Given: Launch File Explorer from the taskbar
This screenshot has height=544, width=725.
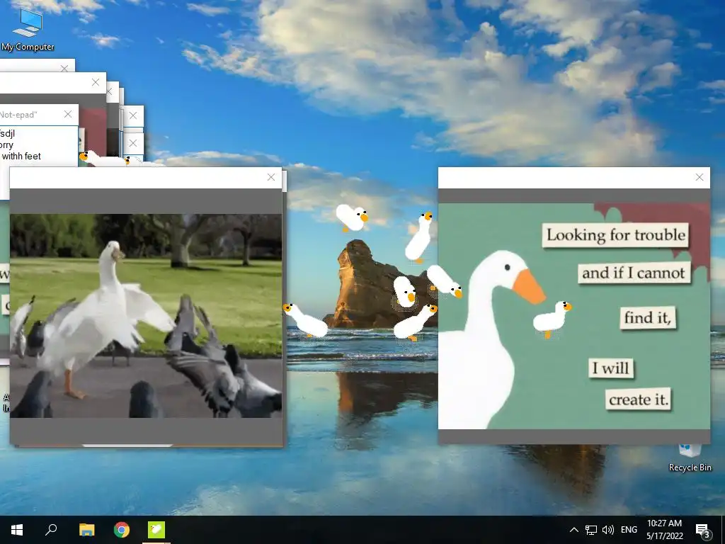Looking at the screenshot, I should coord(86,530).
